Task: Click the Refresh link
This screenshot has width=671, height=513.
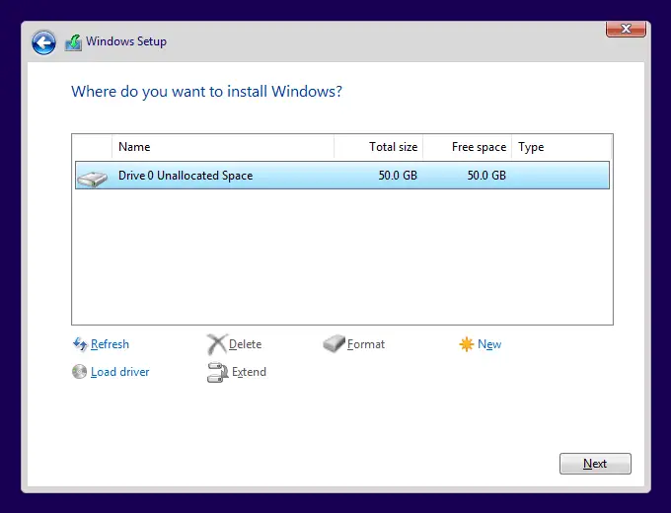Action: point(110,344)
